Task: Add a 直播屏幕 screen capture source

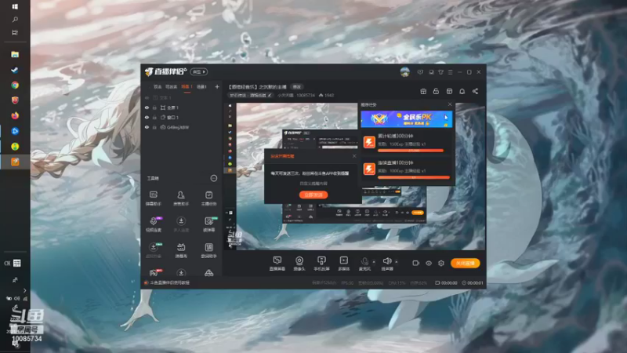Action: pyautogui.click(x=277, y=264)
